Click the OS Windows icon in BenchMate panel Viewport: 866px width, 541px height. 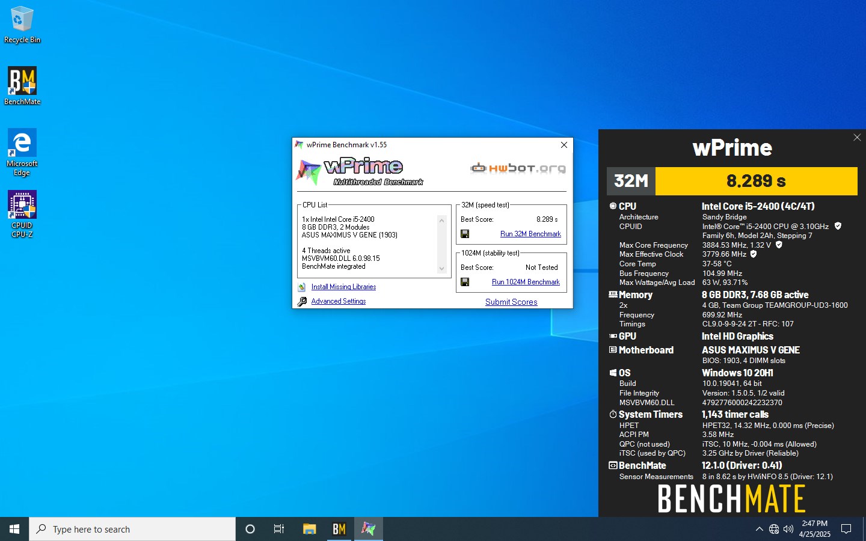613,373
